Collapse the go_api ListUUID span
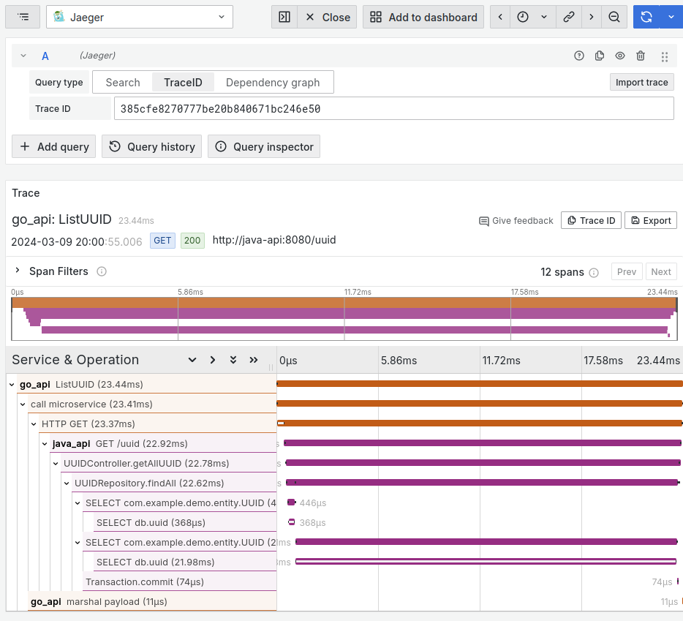The image size is (683, 621). pos(12,384)
